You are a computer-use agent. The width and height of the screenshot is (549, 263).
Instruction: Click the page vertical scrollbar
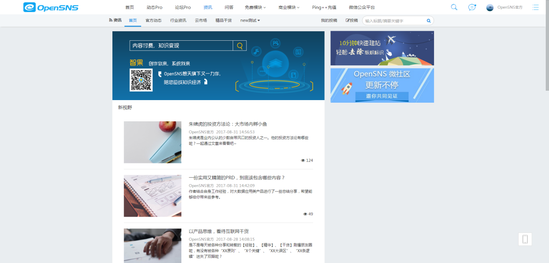coord(547,45)
